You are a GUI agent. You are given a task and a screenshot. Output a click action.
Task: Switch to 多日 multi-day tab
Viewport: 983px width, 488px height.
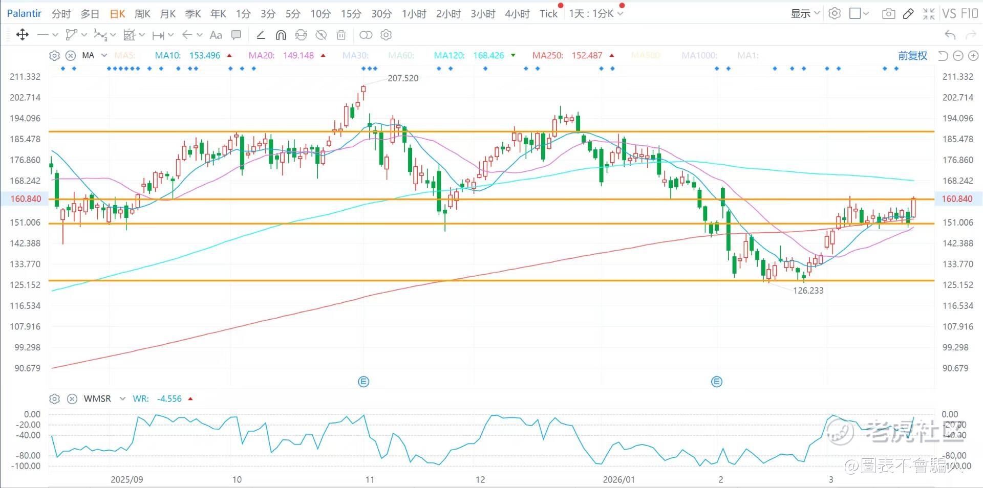pyautogui.click(x=90, y=14)
